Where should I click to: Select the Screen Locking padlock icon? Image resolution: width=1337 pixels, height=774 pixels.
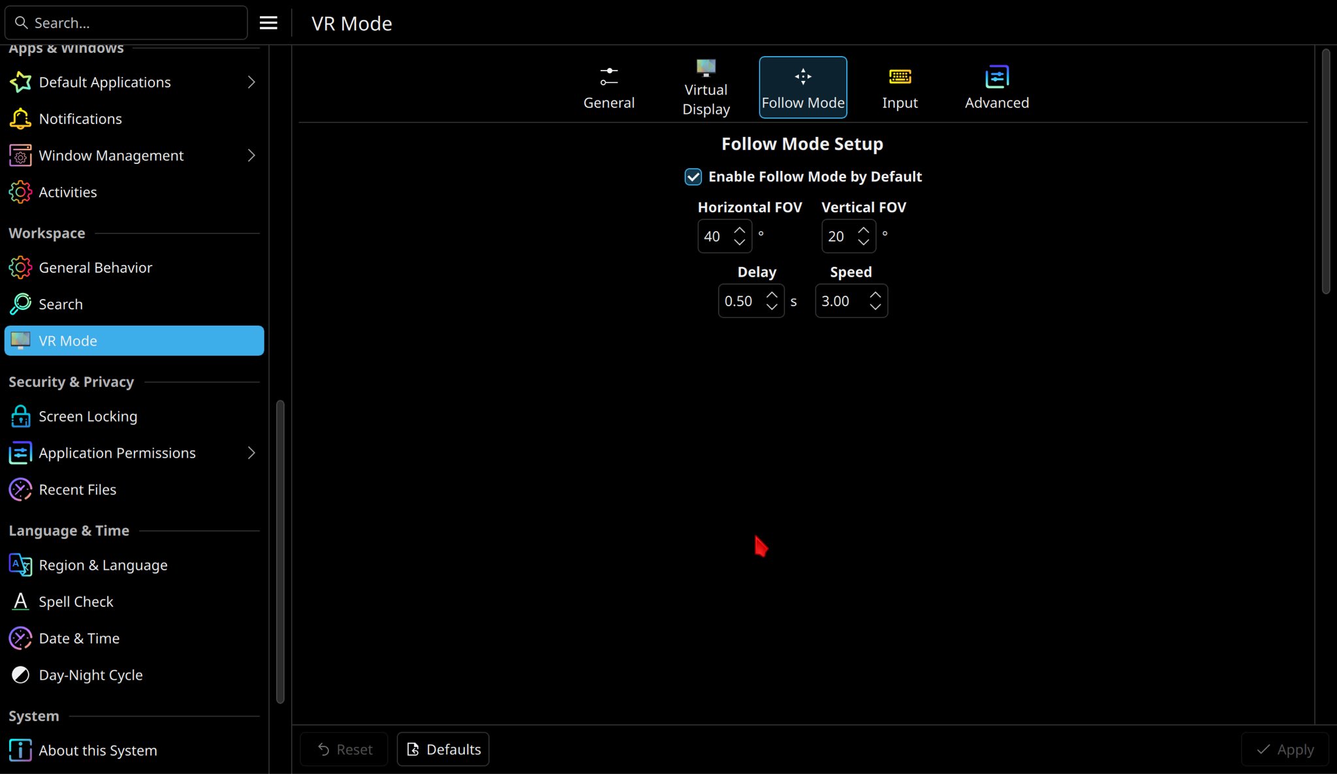pos(20,416)
